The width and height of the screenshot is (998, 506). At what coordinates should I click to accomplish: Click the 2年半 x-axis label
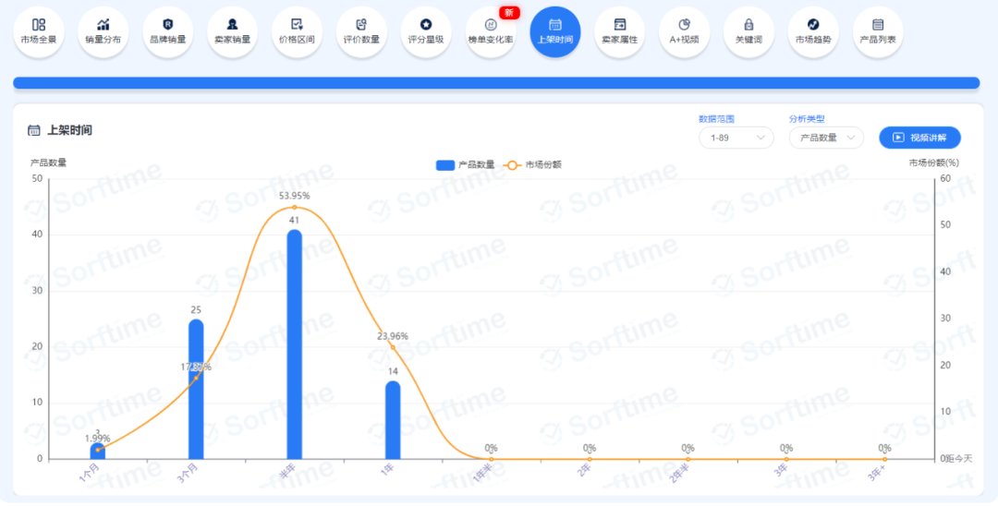tap(679, 474)
